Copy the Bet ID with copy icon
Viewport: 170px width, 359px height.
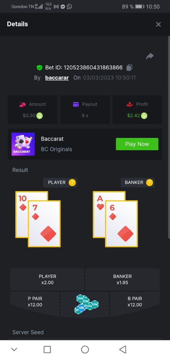pyautogui.click(x=129, y=68)
